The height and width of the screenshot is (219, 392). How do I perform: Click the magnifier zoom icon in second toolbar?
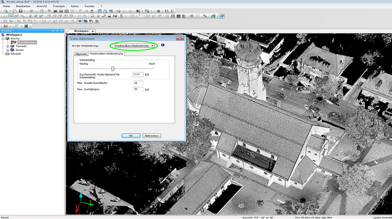tap(79, 16)
